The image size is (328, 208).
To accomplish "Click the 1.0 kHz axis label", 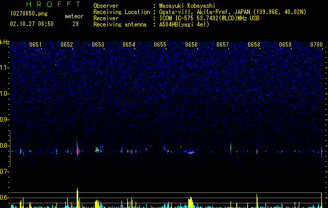I will pos(5,94).
